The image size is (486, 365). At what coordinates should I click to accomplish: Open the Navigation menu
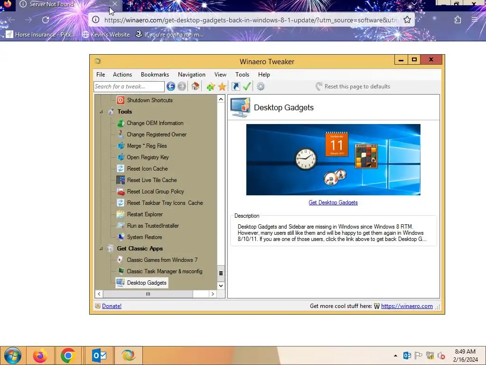192,75
